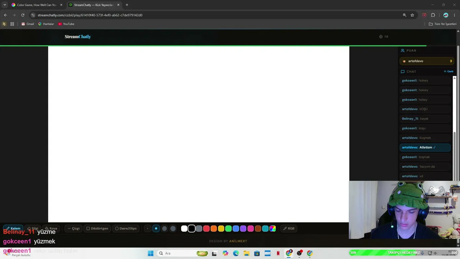Select the orange color swatch
Screen dimensions: 460x259
[214, 228]
